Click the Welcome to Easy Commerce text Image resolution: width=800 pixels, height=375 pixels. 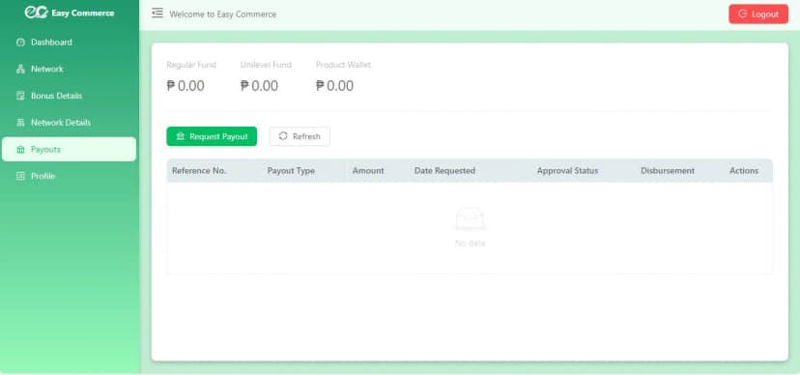223,14
